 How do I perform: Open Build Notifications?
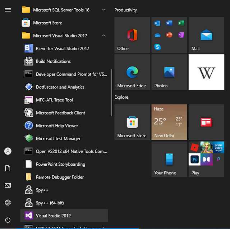tap(64, 62)
